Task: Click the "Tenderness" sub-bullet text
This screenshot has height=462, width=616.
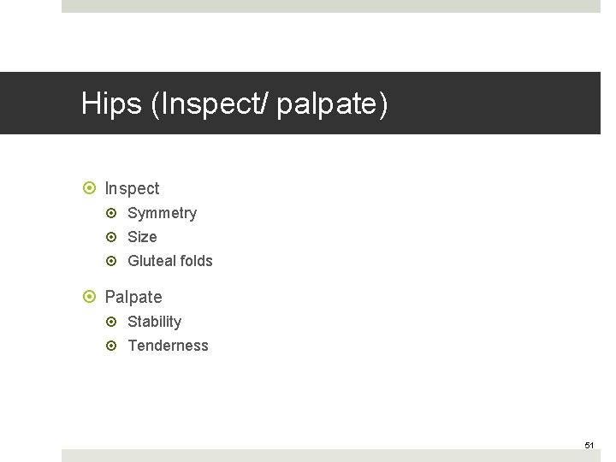Action: tap(168, 346)
